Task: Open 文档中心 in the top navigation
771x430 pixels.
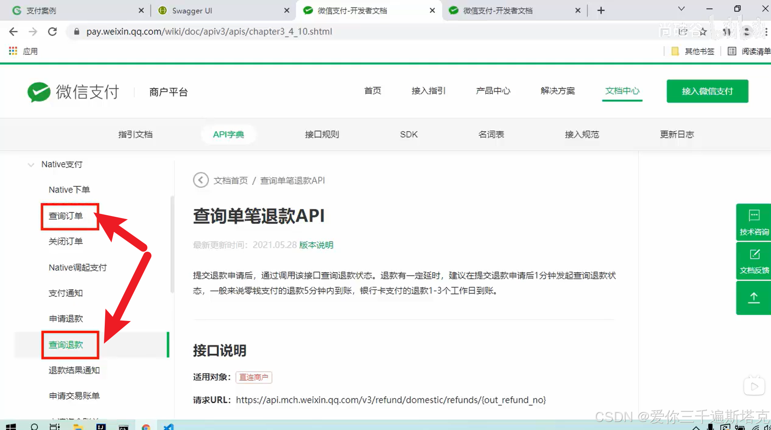Action: tap(622, 91)
